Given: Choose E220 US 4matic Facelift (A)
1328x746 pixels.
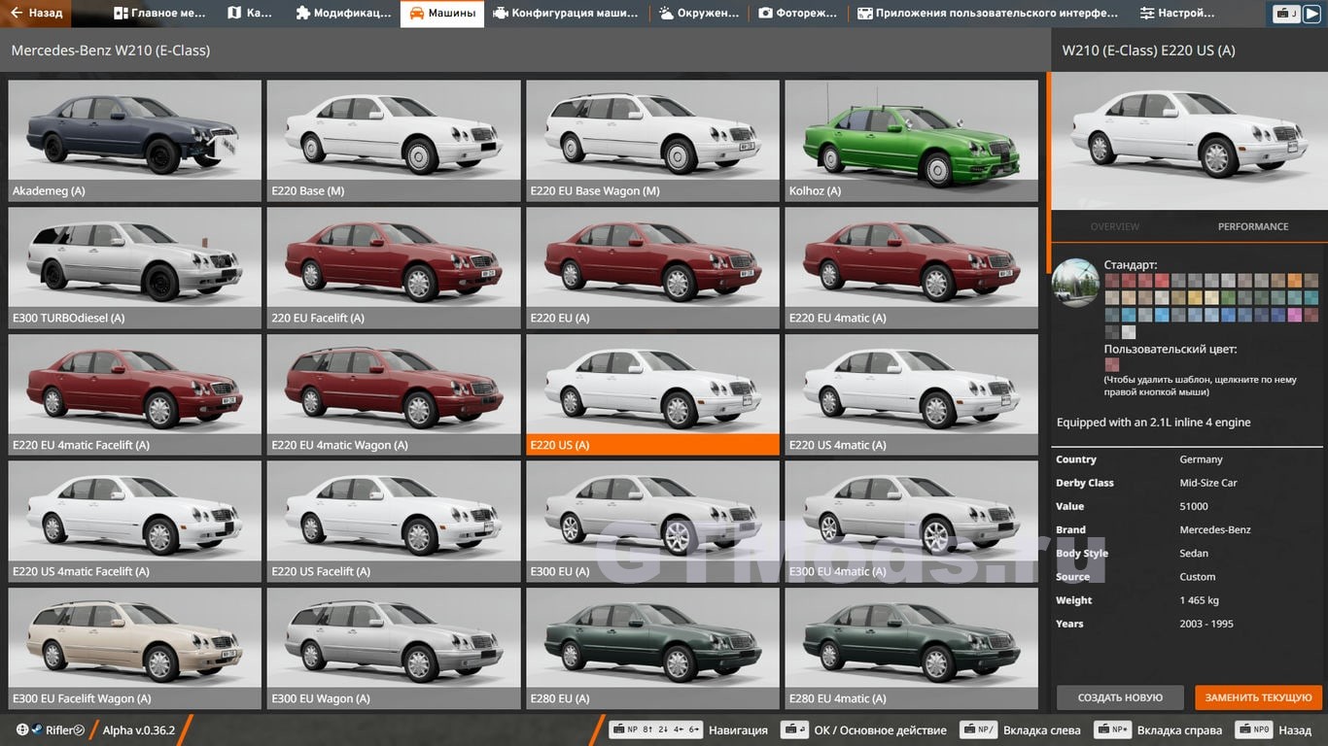Looking at the screenshot, I should [x=135, y=521].
